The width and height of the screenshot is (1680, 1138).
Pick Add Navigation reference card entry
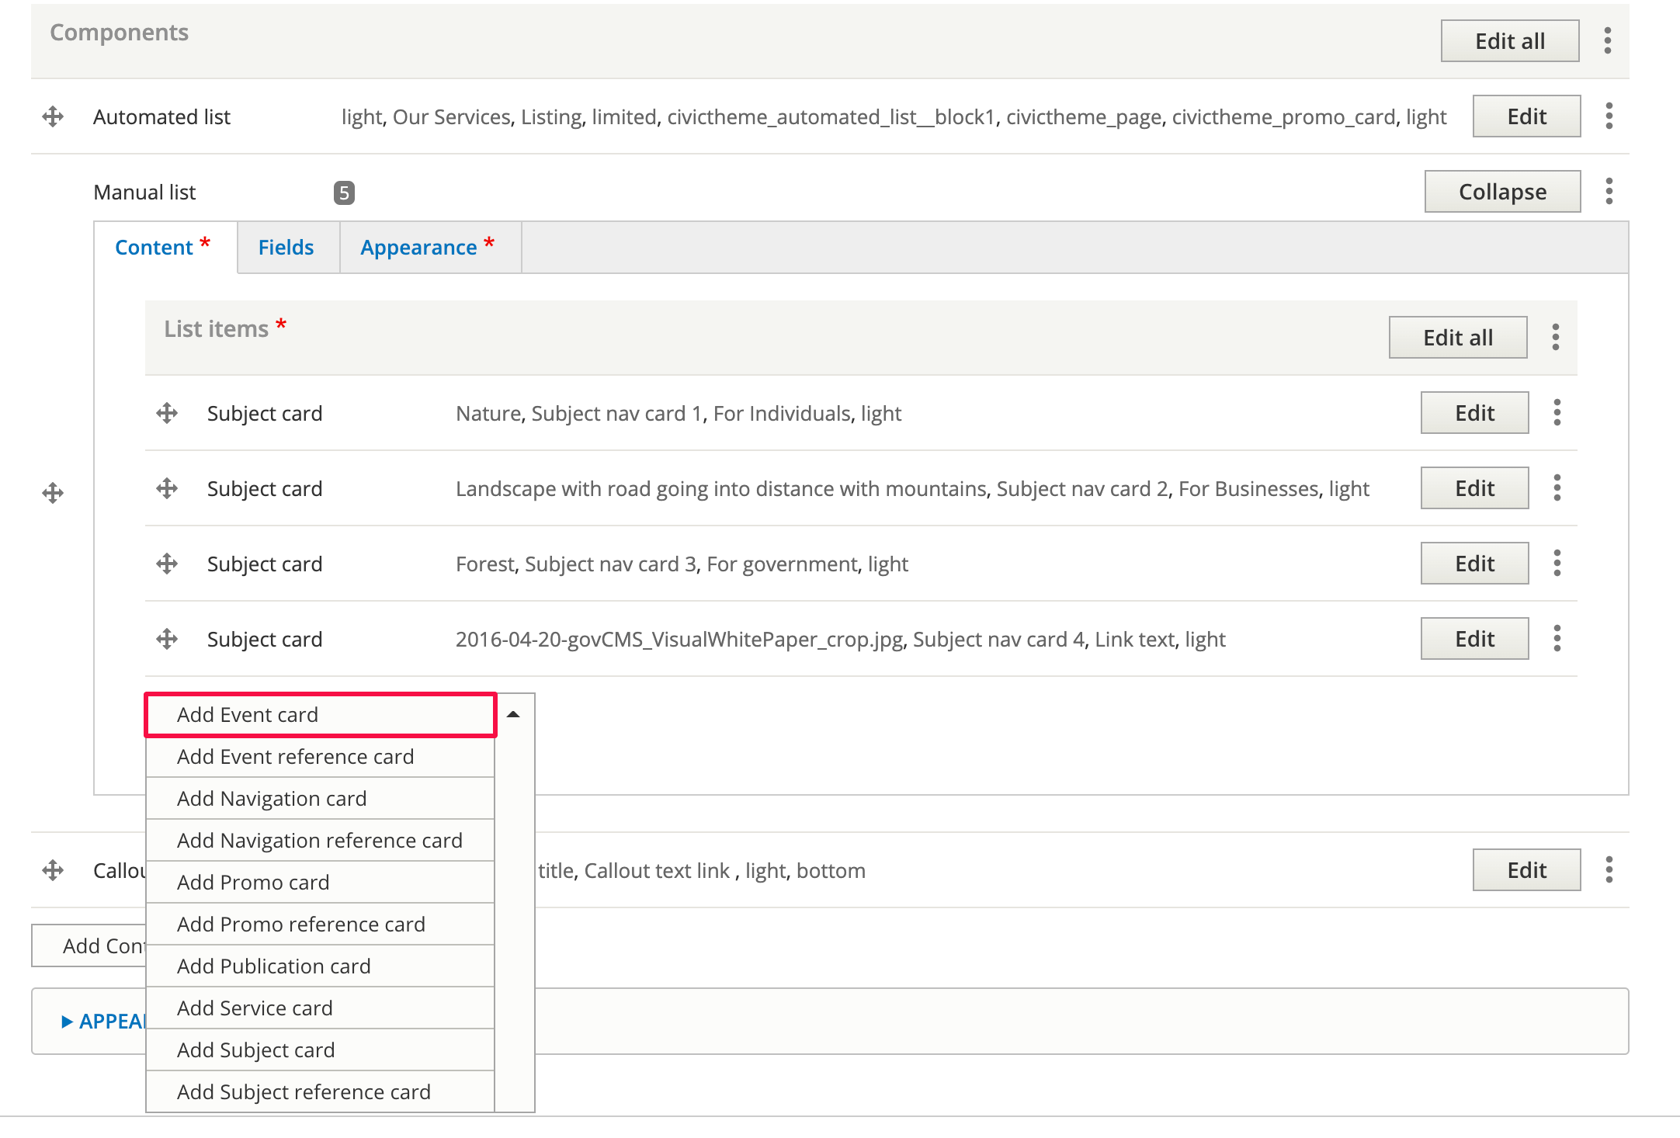pyautogui.click(x=319, y=841)
